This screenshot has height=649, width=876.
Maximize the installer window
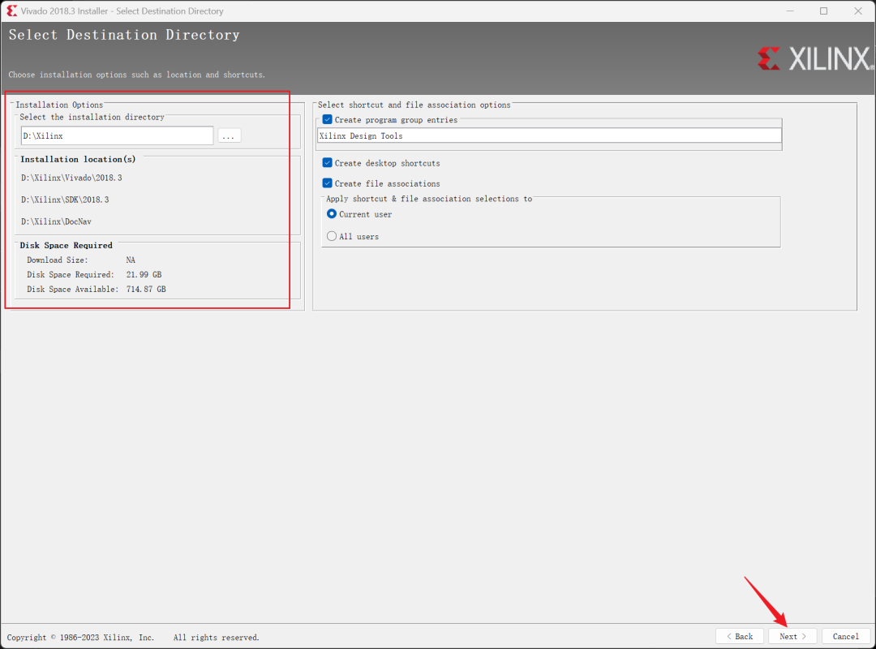click(823, 11)
